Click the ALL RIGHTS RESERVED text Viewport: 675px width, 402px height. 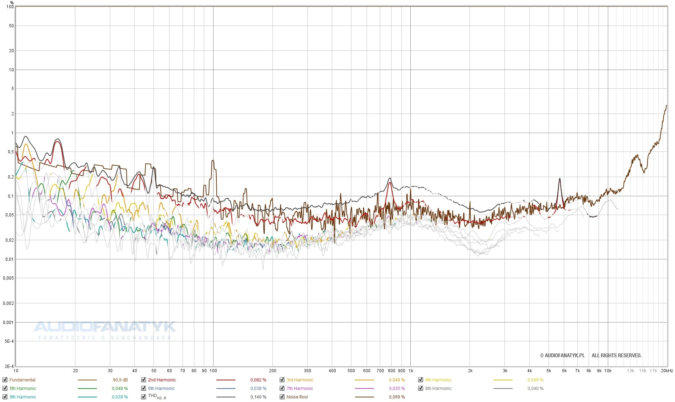616,355
